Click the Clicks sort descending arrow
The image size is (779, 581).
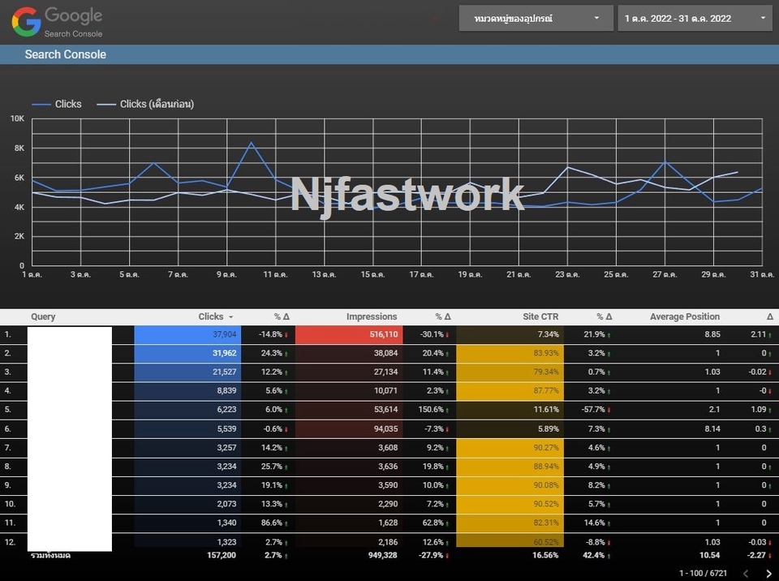click(230, 317)
